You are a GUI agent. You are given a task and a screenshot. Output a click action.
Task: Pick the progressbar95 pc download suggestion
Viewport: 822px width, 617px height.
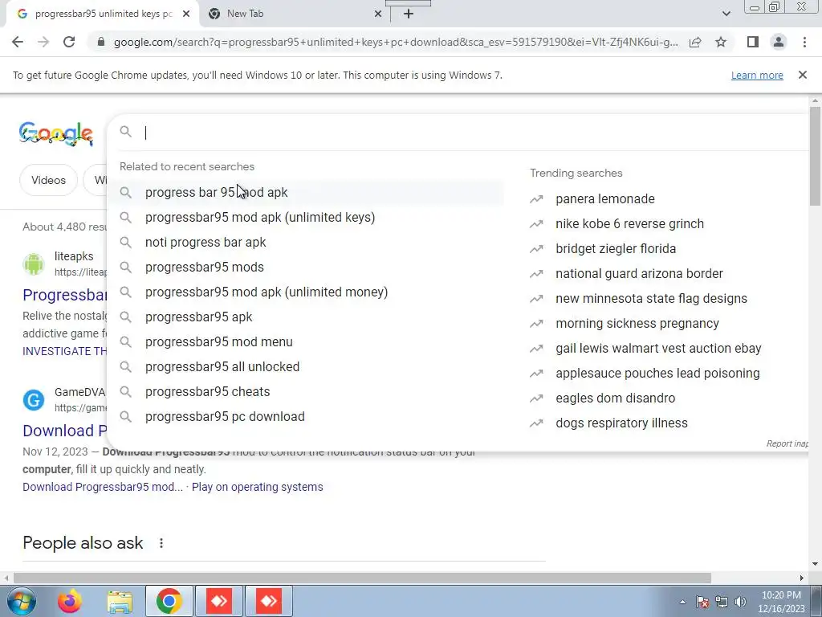tap(305, 417)
